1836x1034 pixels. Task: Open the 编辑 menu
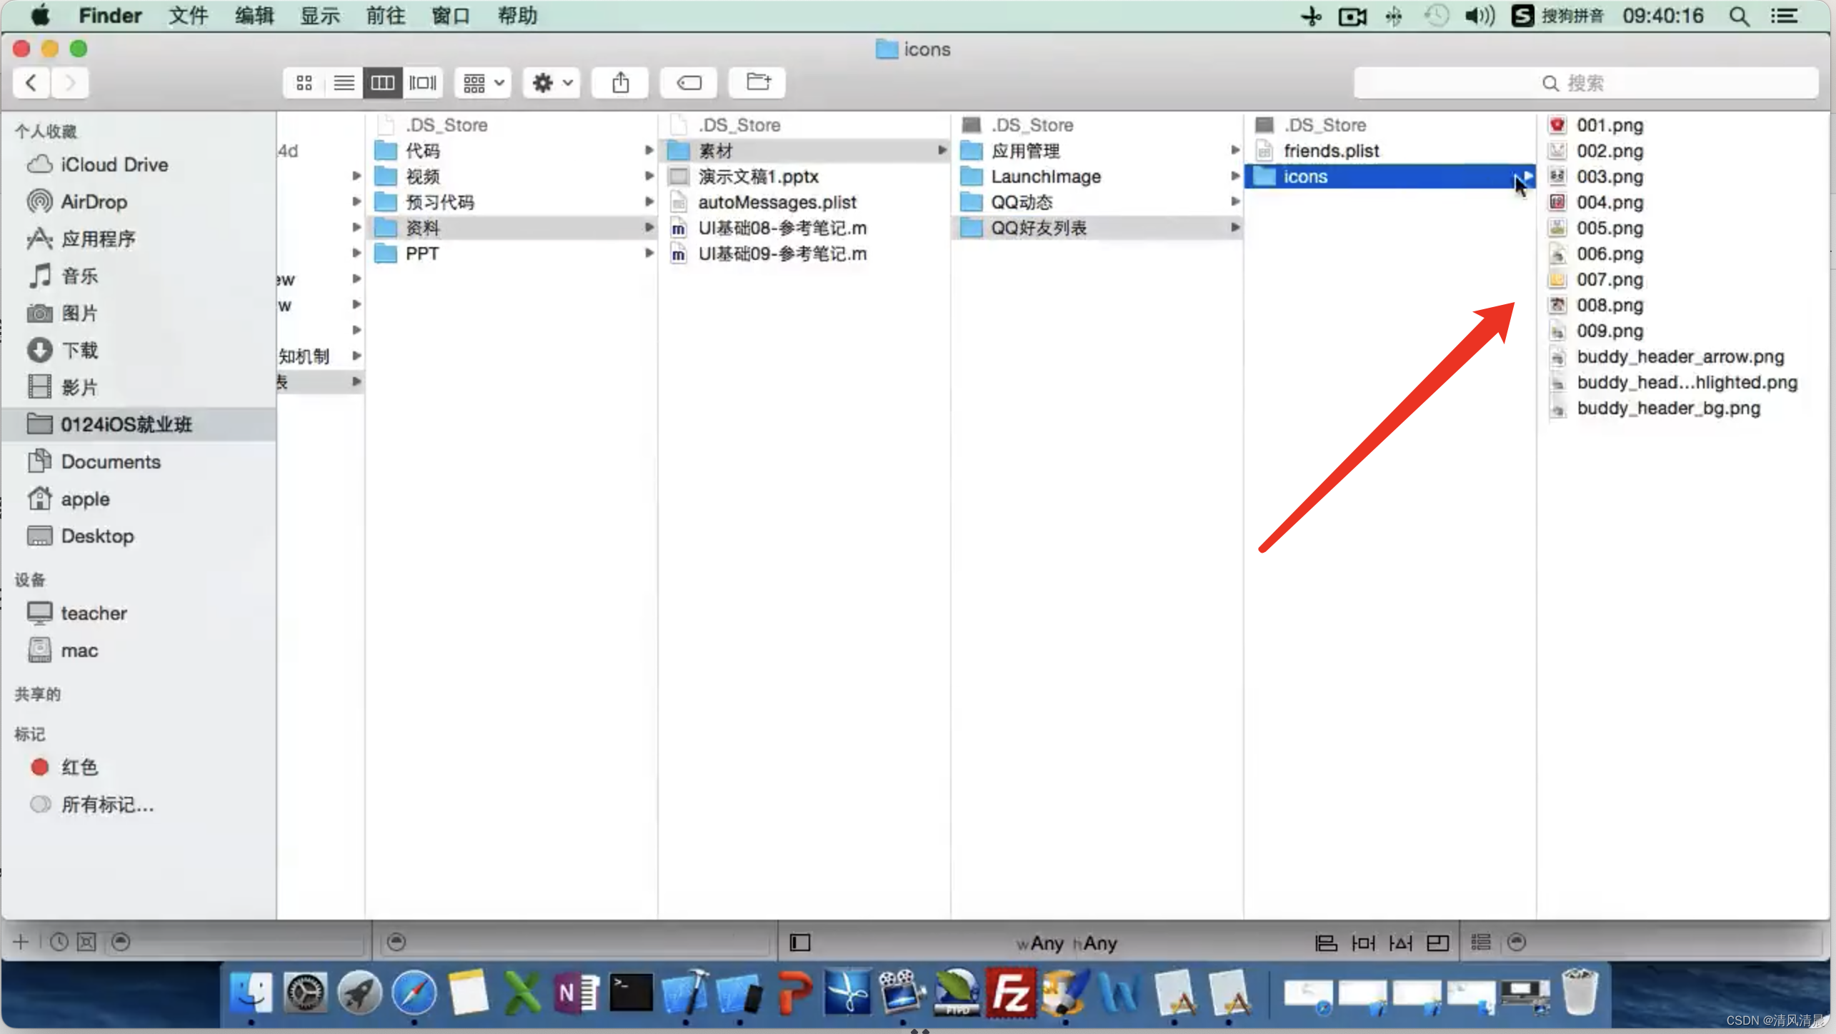(x=254, y=16)
